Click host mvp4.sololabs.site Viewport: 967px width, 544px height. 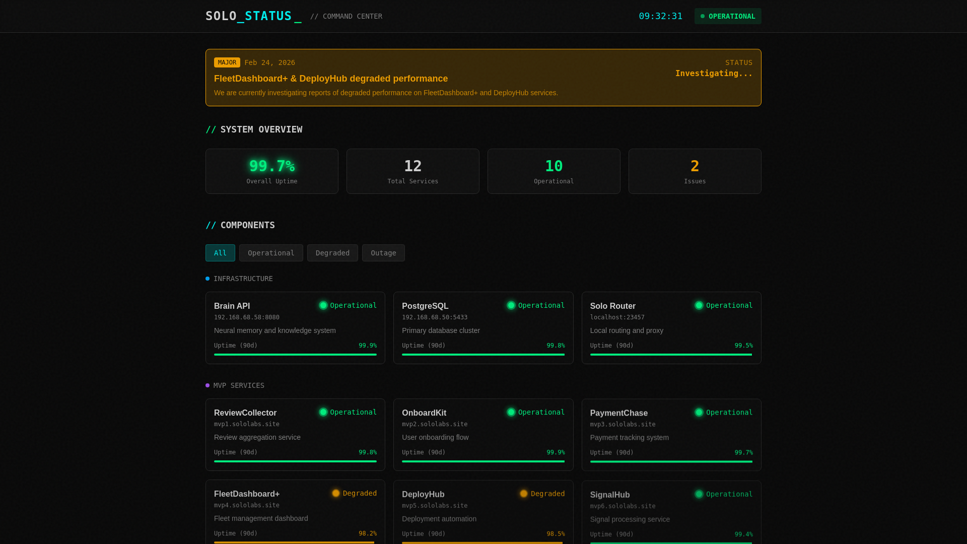(x=247, y=505)
